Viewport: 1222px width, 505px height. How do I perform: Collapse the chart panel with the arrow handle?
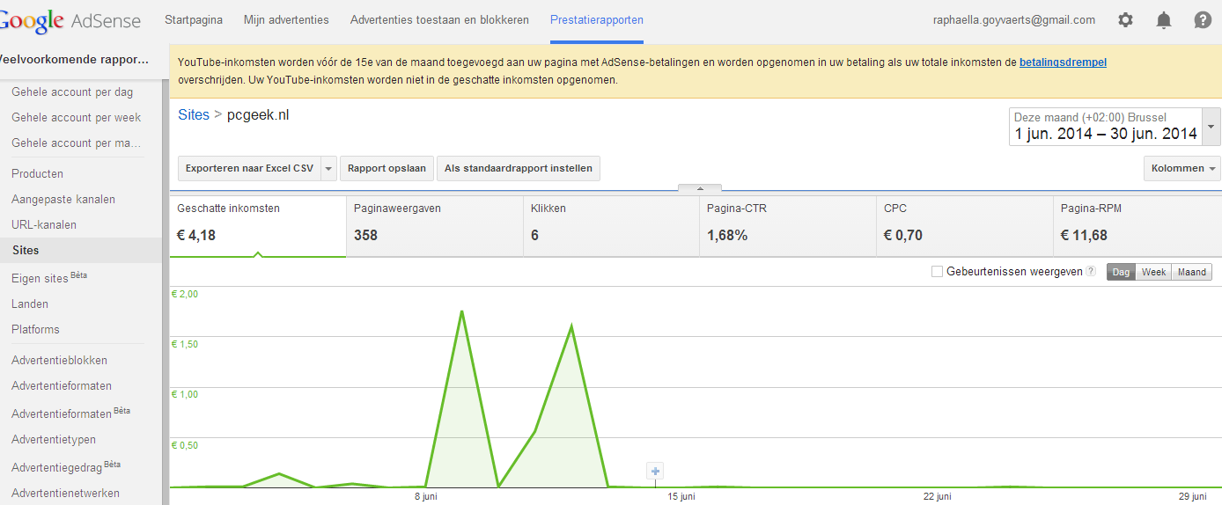coord(700,188)
